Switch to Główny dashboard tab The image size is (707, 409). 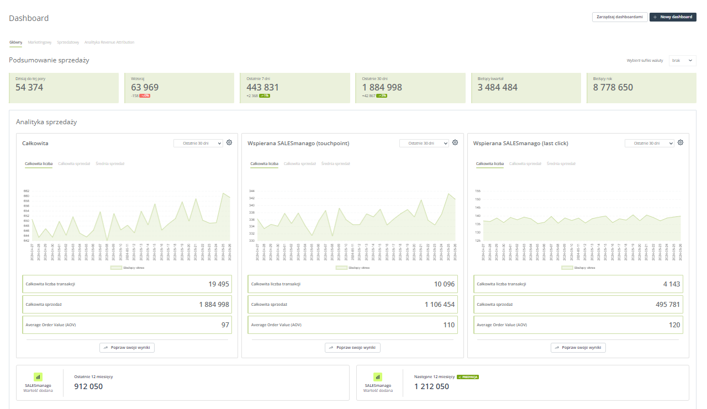[15, 42]
